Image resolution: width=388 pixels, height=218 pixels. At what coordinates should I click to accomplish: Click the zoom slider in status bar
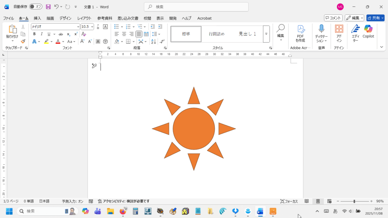click(354, 201)
